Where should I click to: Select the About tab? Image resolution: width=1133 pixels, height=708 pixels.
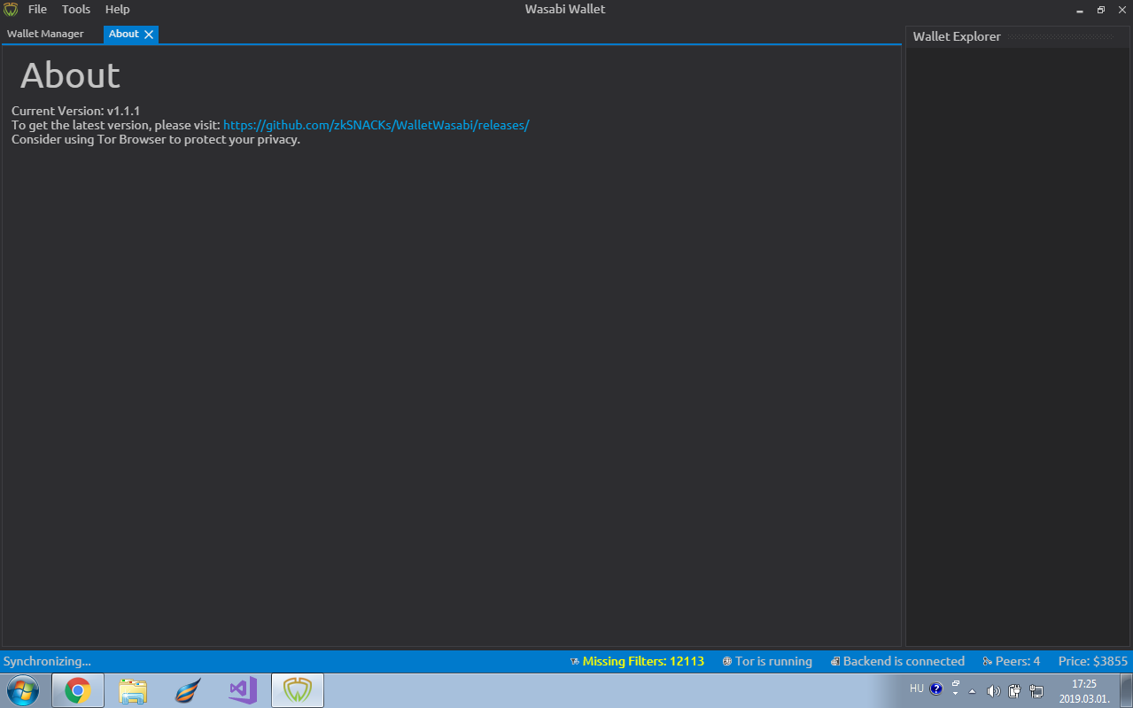click(x=124, y=34)
